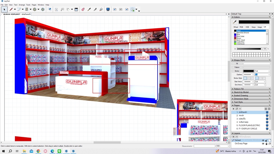The image size is (274, 154).
Task: Toggle shared-layer icon for Default layer
Action: pyautogui.click(x=270, y=140)
